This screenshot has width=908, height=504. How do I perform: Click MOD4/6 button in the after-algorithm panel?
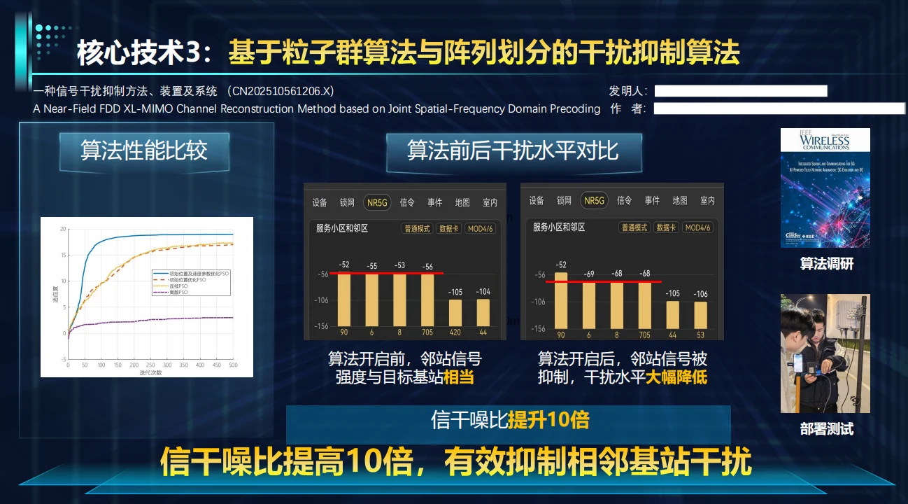pos(698,227)
